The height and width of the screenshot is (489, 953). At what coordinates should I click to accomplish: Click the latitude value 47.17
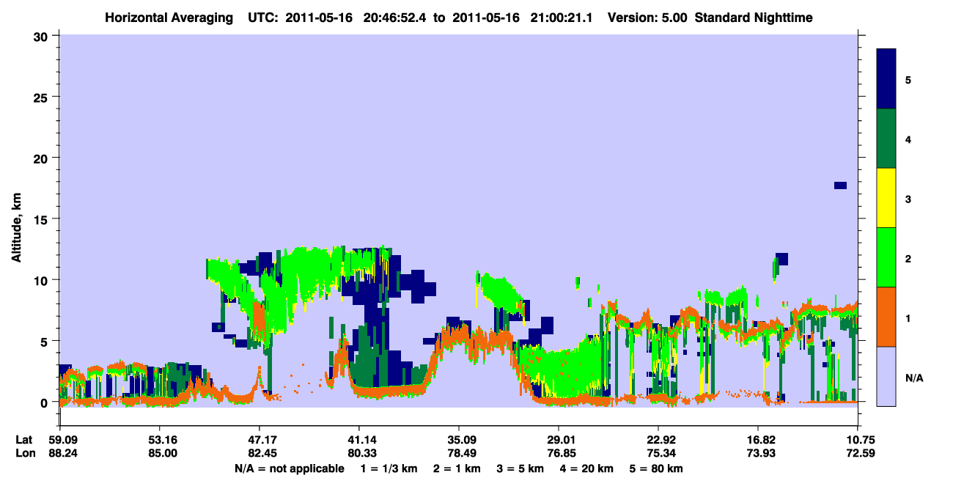click(x=262, y=440)
